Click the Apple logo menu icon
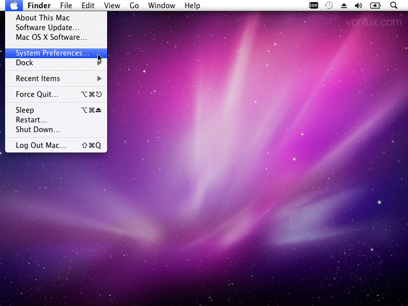This screenshot has height=306, width=408. click(x=14, y=5)
